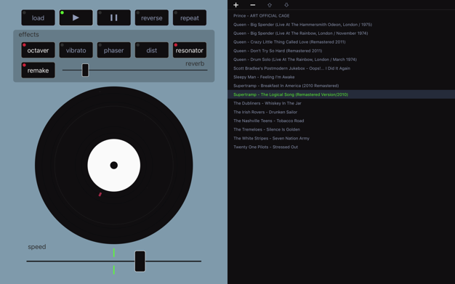Disable the octaver effect
455x284 pixels.
[x=38, y=50]
